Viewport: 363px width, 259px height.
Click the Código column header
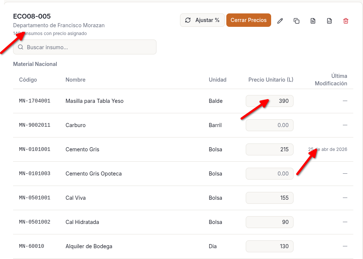pyautogui.click(x=28, y=80)
